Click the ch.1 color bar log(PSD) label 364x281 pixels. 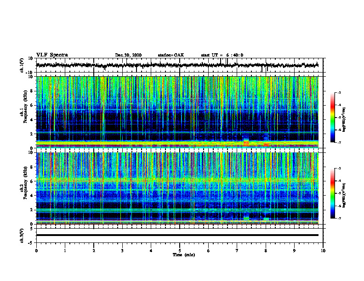[x=344, y=119]
